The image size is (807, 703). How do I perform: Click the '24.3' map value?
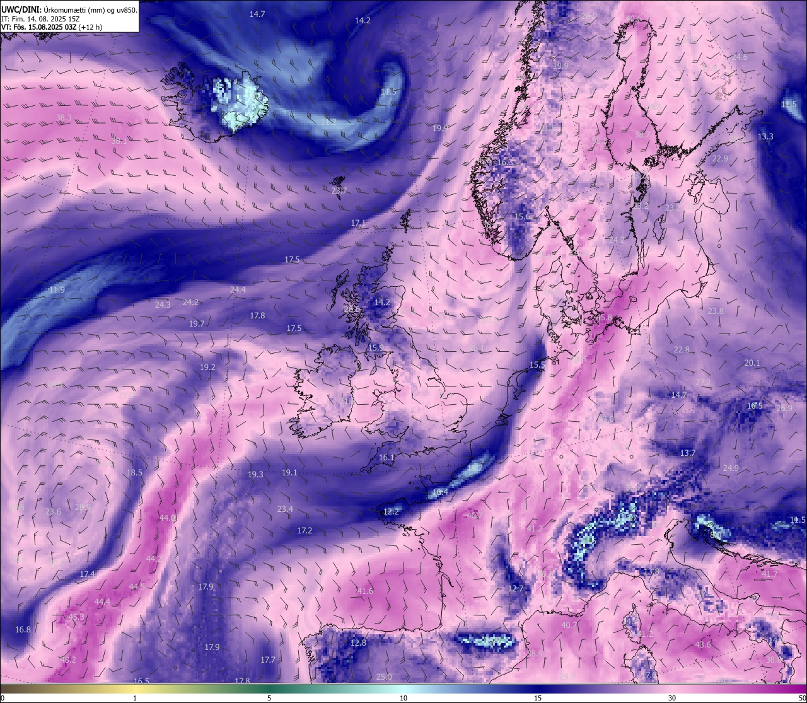[163, 305]
